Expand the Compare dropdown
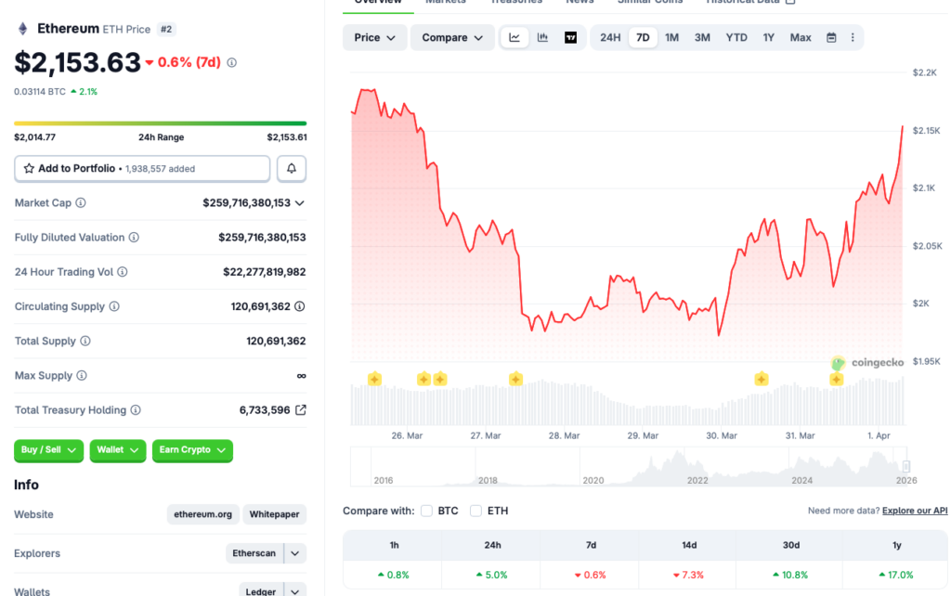 [x=452, y=37]
